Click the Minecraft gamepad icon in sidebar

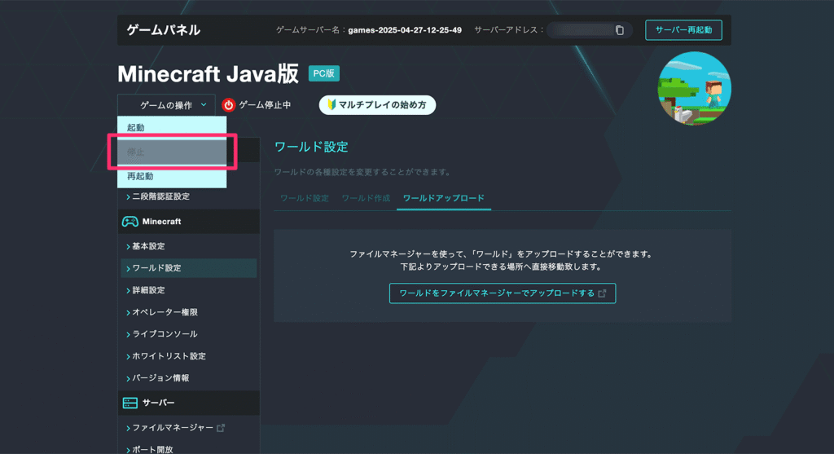(129, 222)
